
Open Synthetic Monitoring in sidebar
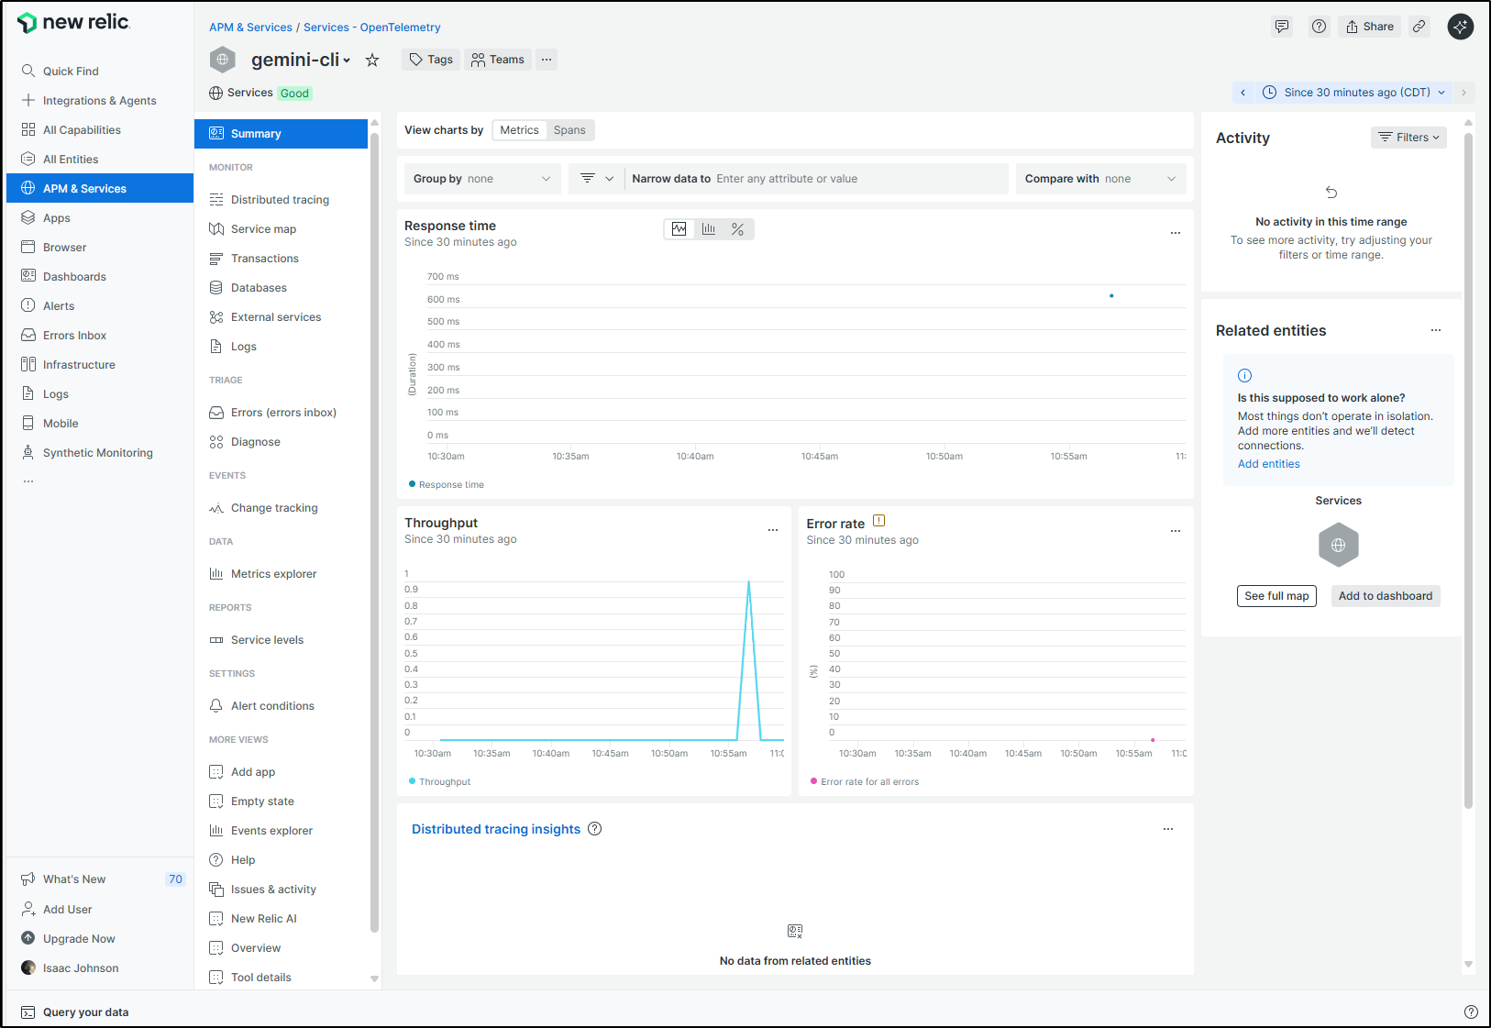coord(99,453)
